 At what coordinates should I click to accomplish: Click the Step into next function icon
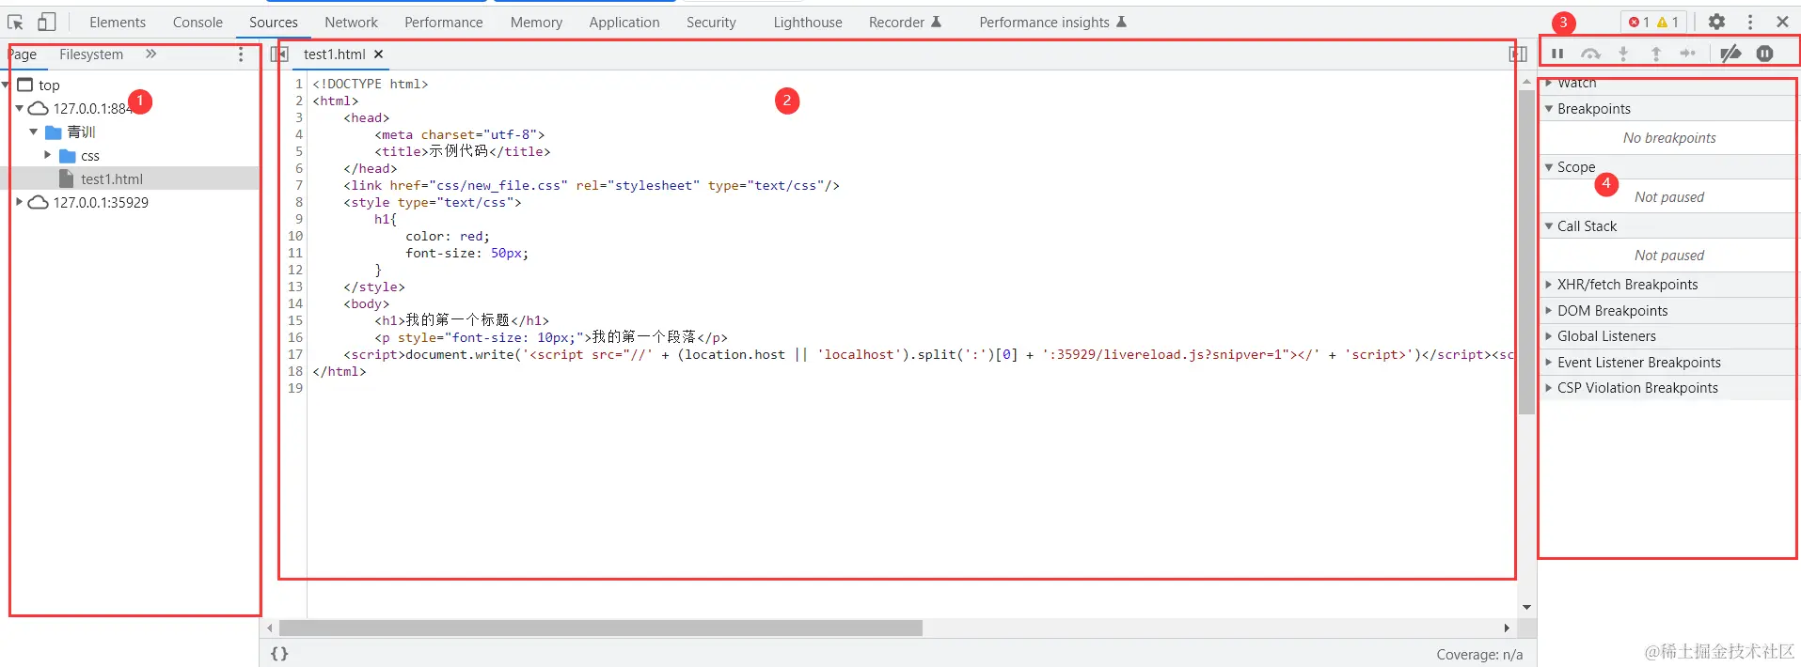coord(1623,54)
